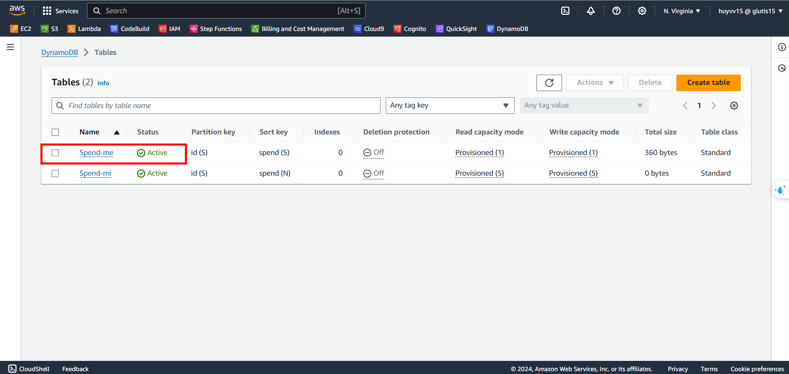Go to previous page of tables
Image resolution: width=789 pixels, height=374 pixels.
click(685, 106)
